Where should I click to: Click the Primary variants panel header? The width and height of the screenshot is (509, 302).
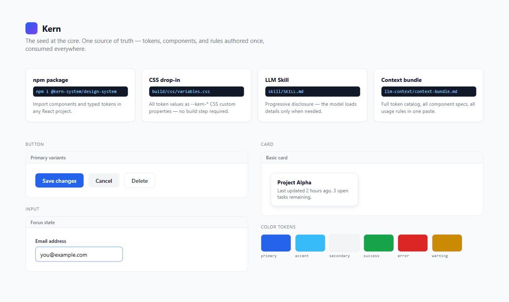(x=137, y=158)
